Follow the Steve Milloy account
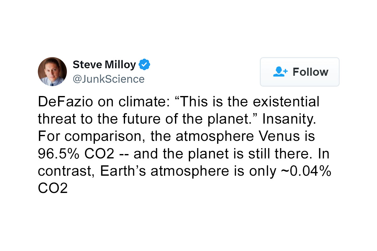The width and height of the screenshot is (377, 251). [x=300, y=72]
